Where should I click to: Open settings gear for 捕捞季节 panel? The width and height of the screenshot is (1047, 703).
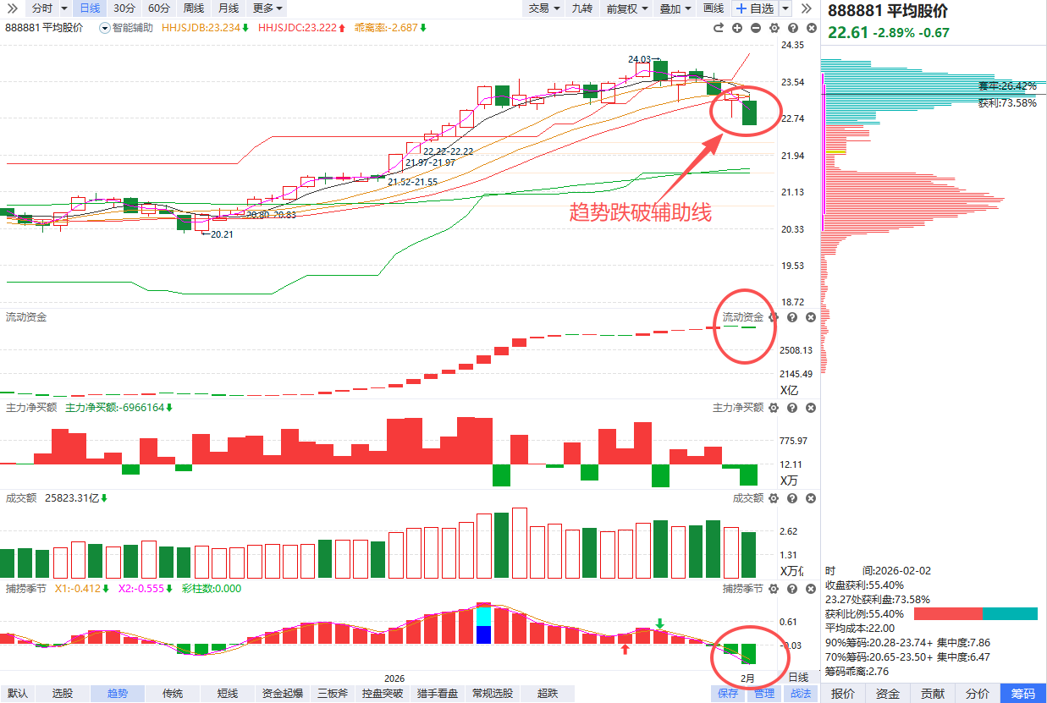click(774, 588)
